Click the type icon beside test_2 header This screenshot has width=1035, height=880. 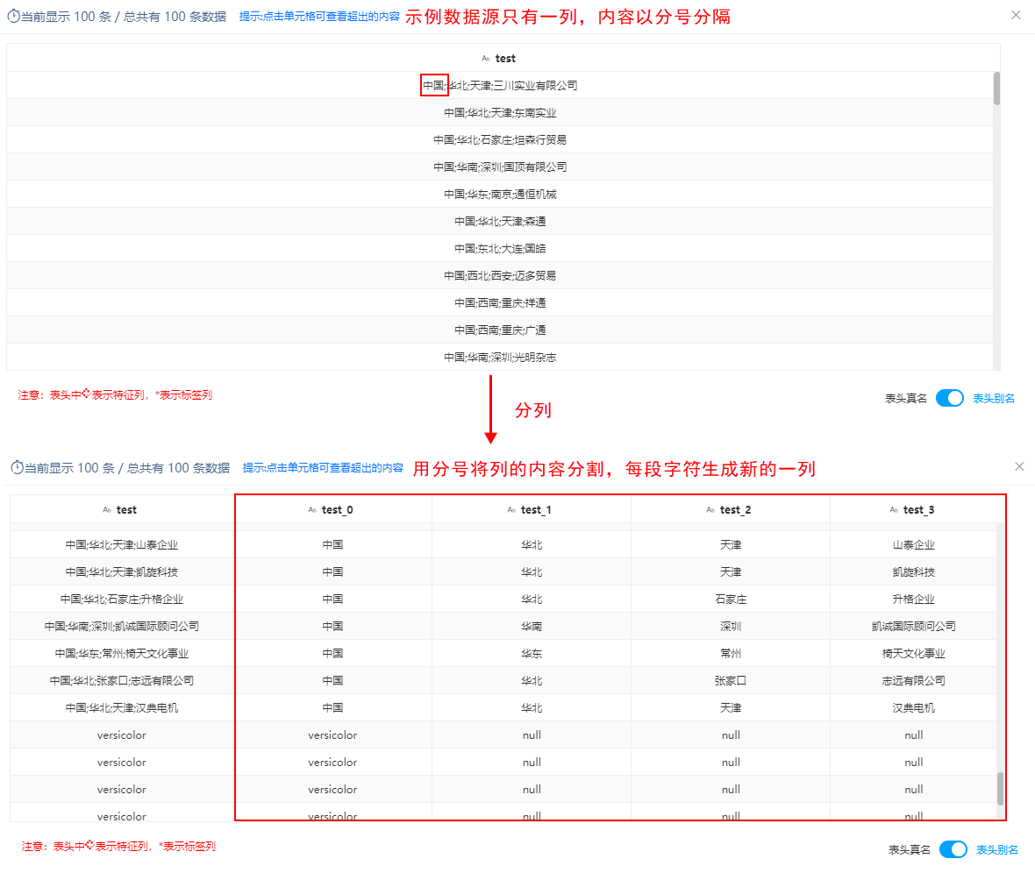(x=710, y=510)
